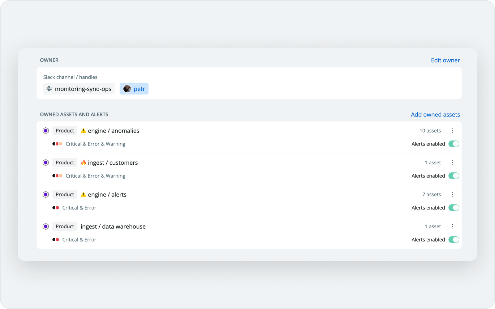Click the warning triangle beside engine / alerts
Viewport: 495px width, 309px height.
83,194
